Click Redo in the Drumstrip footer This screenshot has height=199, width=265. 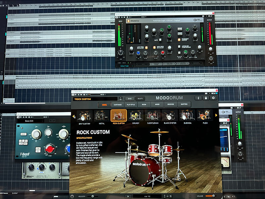click(124, 63)
